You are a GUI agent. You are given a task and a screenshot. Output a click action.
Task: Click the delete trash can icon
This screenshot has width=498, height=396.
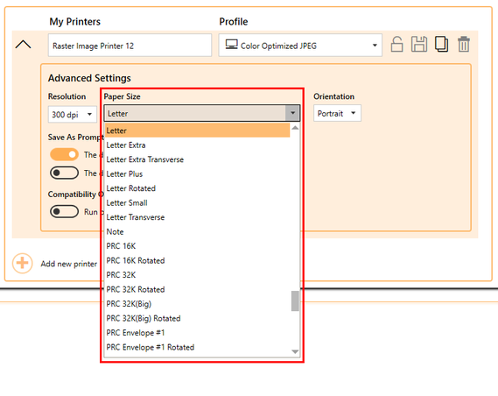(464, 44)
